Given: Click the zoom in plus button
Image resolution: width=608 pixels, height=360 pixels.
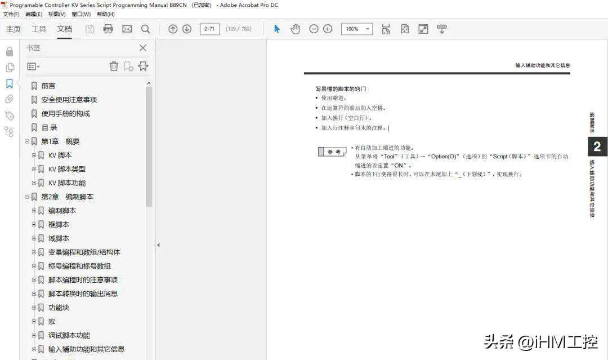Looking at the screenshot, I should pos(328,29).
